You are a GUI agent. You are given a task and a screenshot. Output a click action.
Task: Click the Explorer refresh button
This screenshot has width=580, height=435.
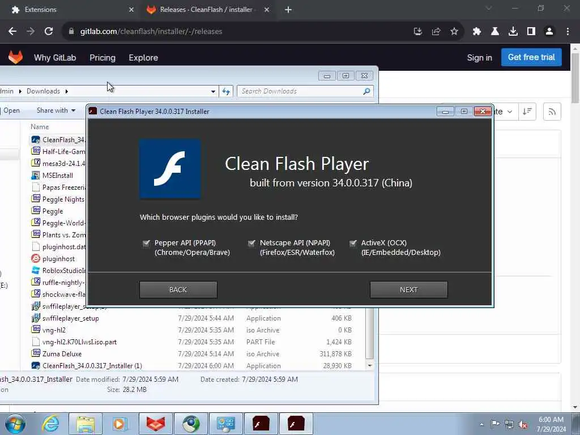pos(226,91)
